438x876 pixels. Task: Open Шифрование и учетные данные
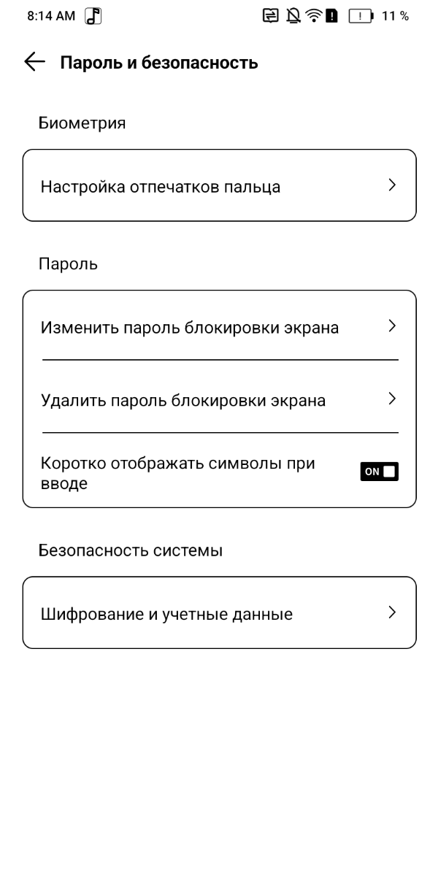pos(166,615)
